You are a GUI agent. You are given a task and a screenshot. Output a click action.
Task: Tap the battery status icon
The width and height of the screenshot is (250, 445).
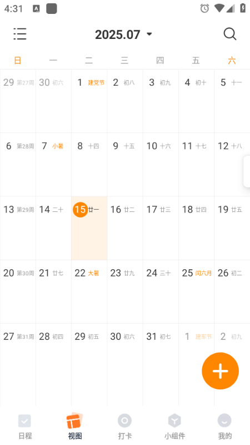[243, 8]
